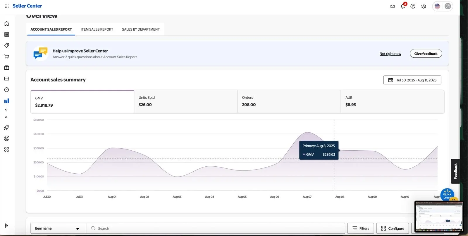Open the Item name dropdown
The image size is (468, 236).
coord(58,228)
